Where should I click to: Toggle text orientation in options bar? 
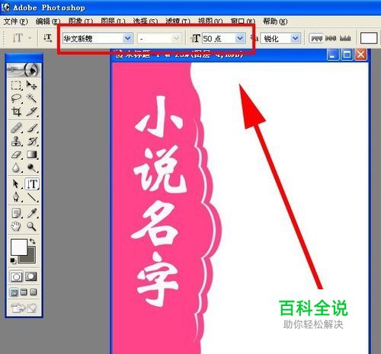(47, 38)
